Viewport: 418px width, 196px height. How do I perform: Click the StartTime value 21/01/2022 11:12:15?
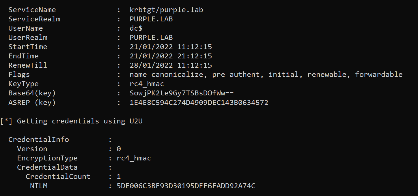point(171,47)
